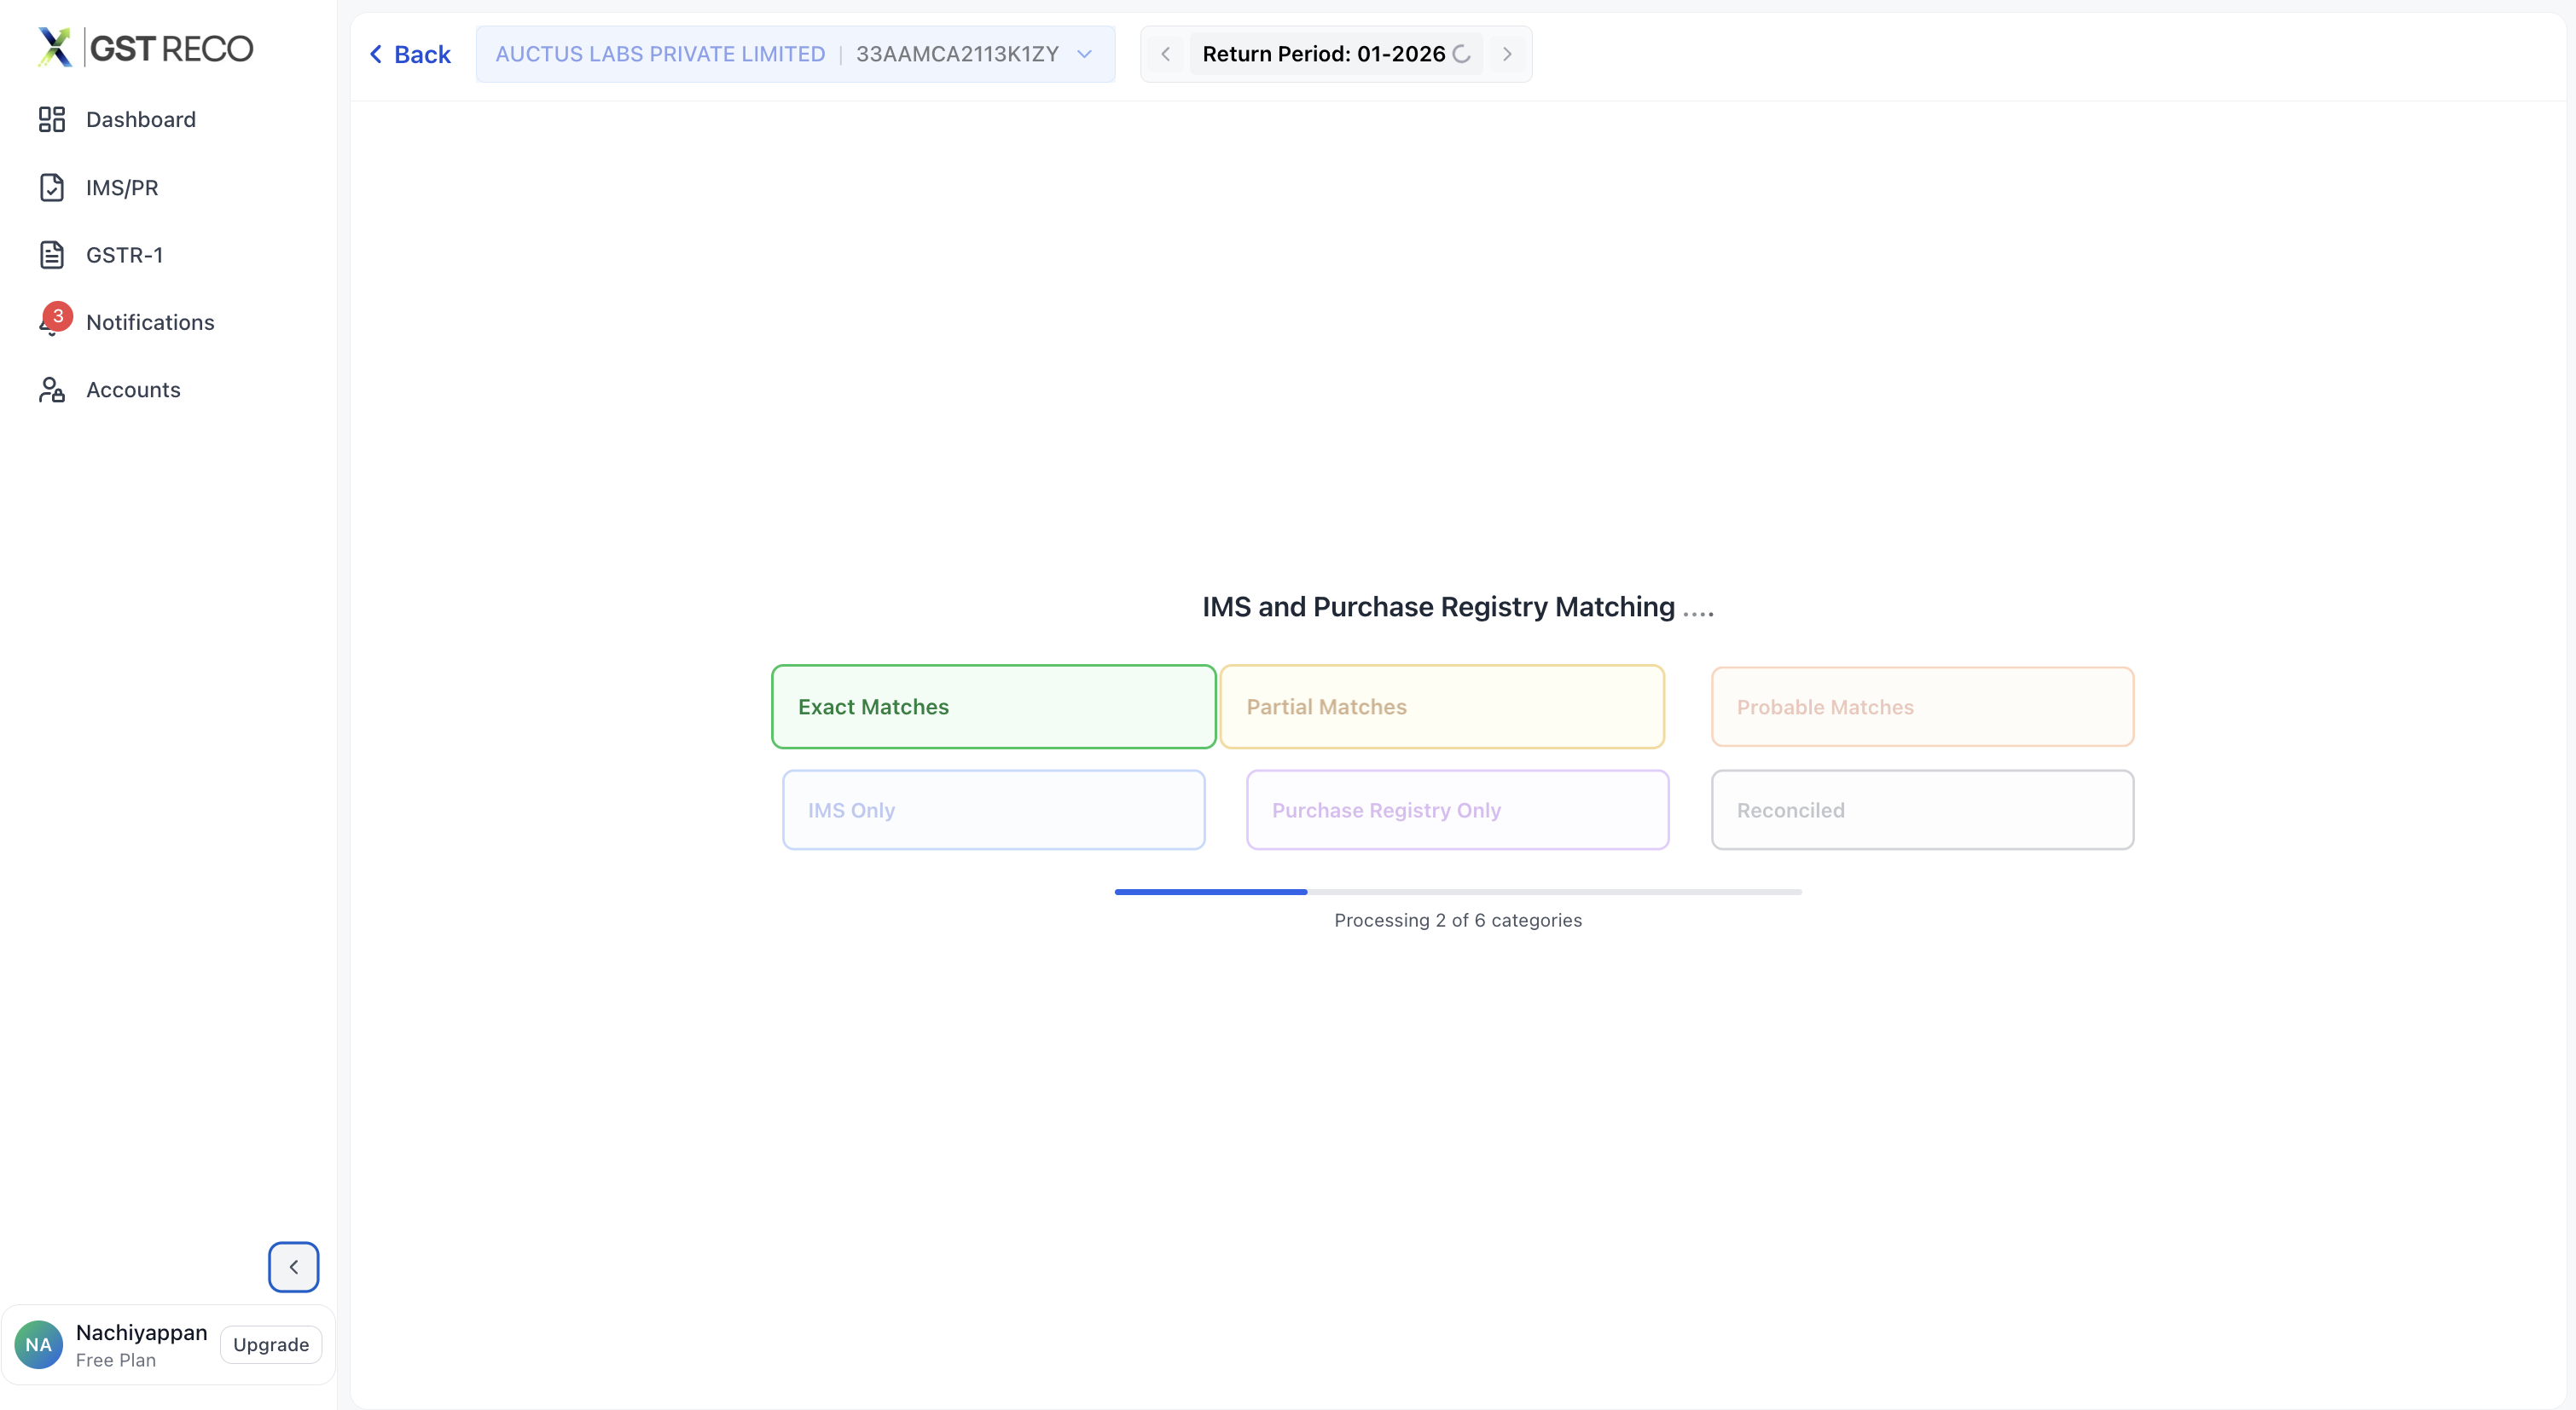Click the Dashboard grid icon
Image resolution: width=2576 pixels, height=1410 pixels.
(x=52, y=120)
